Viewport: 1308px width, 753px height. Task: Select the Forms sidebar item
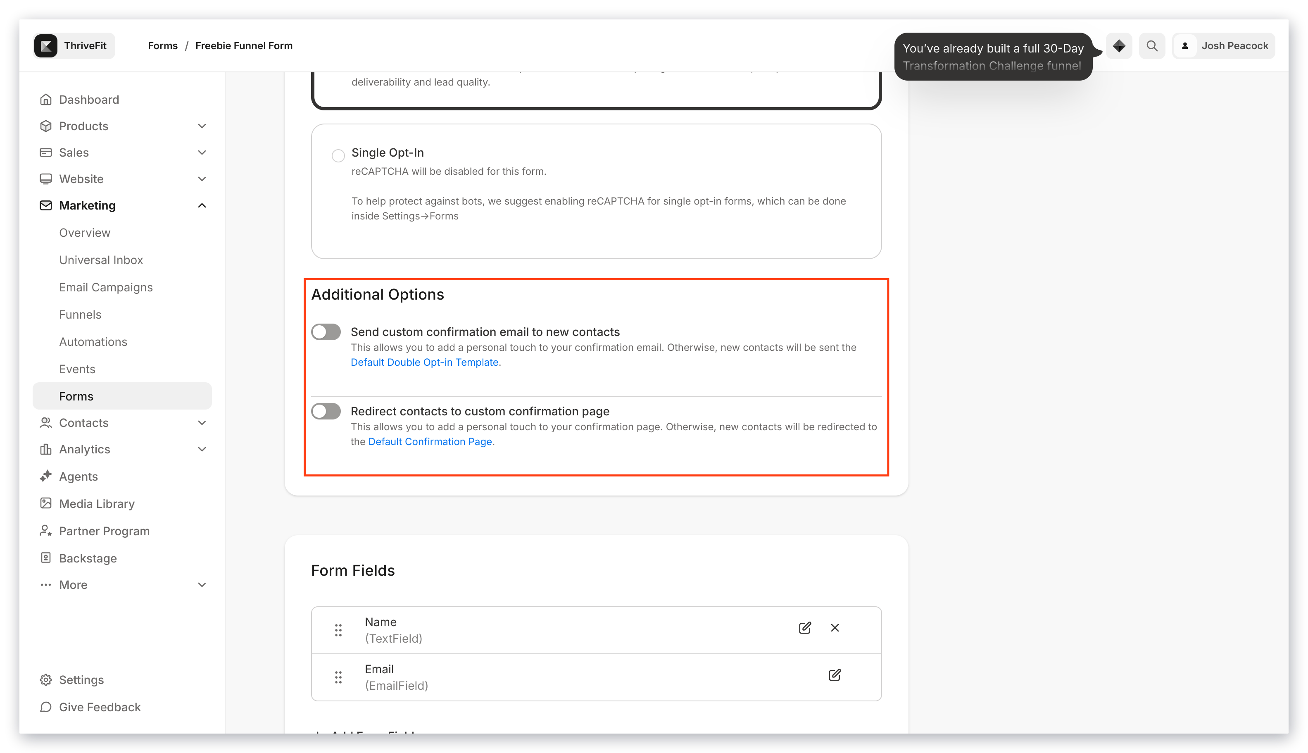122,396
